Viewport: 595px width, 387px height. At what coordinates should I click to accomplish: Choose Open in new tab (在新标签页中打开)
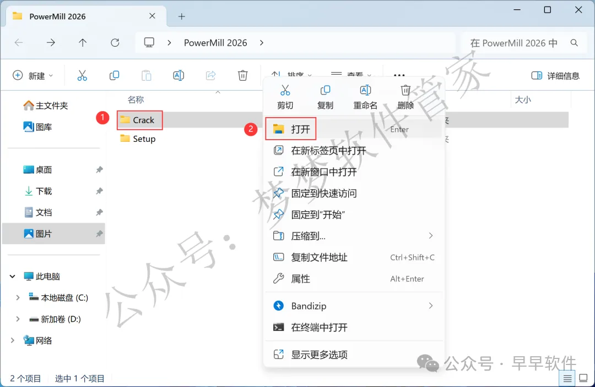coord(353,151)
